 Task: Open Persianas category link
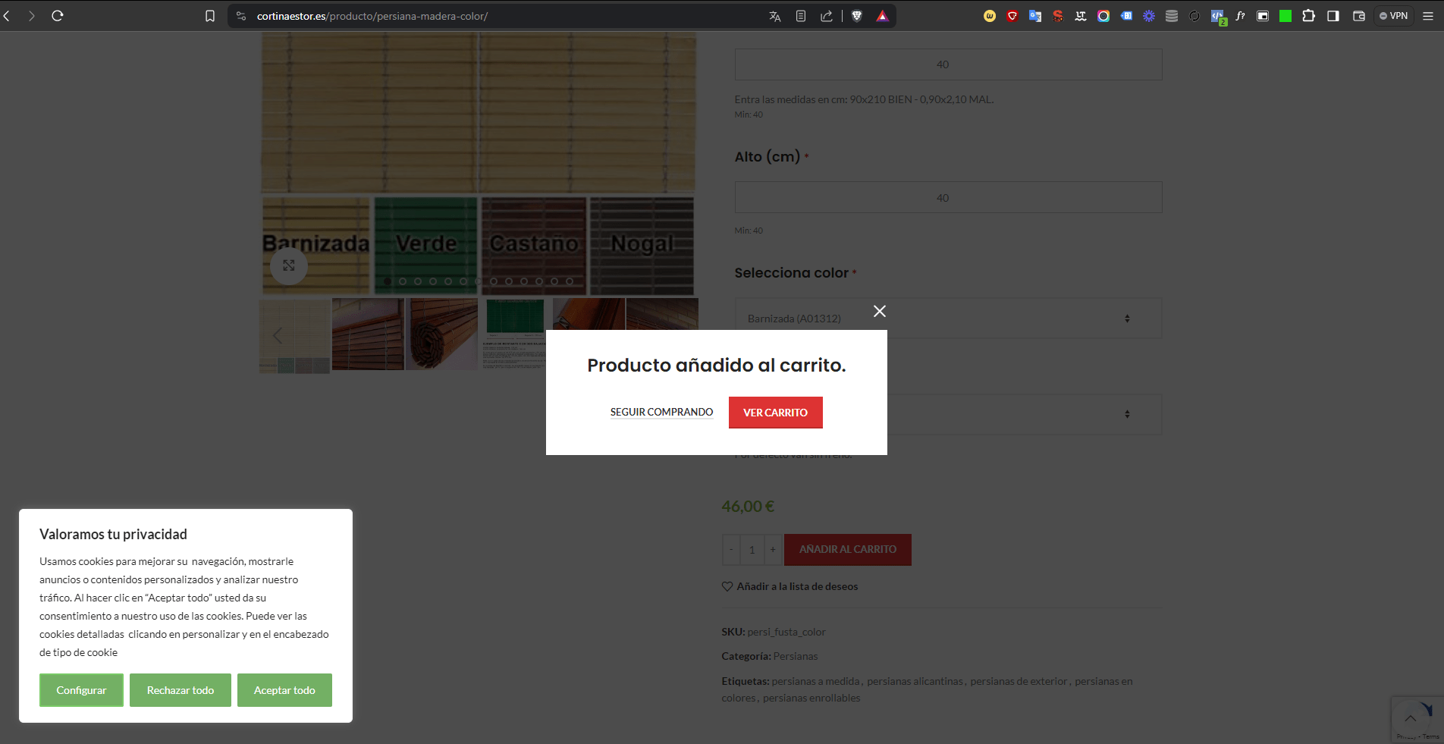(x=796, y=656)
